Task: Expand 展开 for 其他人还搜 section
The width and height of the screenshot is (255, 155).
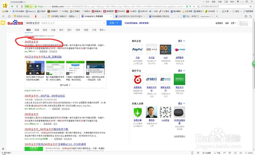Action: pos(182,103)
